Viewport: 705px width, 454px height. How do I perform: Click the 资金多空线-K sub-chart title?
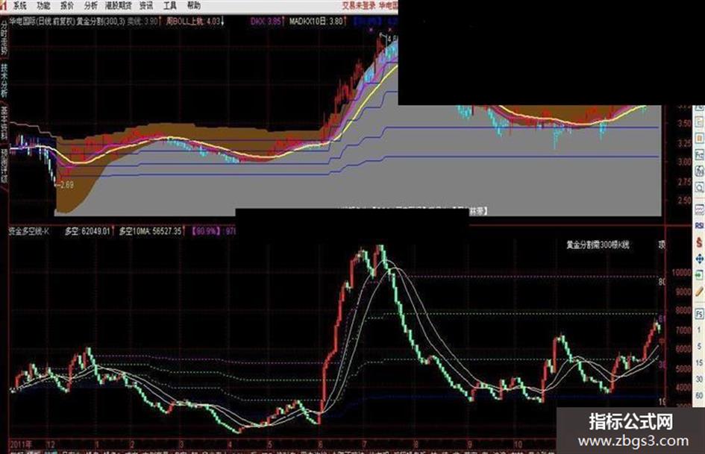pyautogui.click(x=28, y=231)
